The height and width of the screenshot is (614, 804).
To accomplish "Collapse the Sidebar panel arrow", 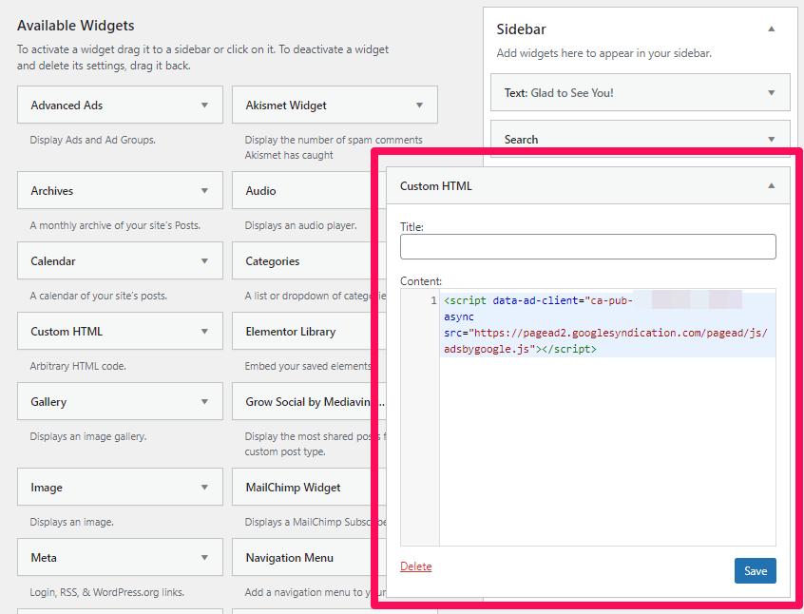I will click(771, 29).
